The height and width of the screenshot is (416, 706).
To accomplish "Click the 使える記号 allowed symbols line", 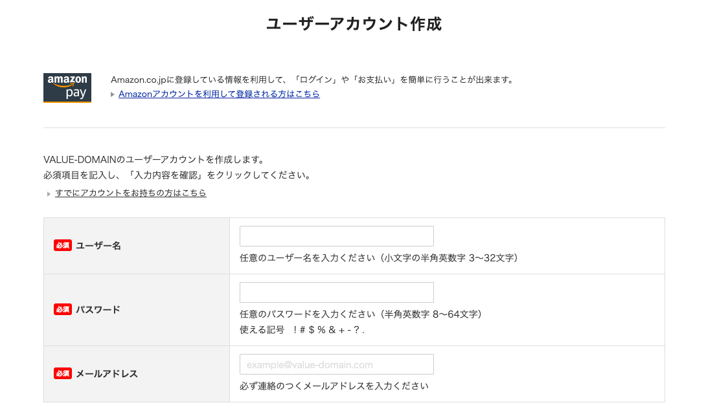I will (302, 330).
